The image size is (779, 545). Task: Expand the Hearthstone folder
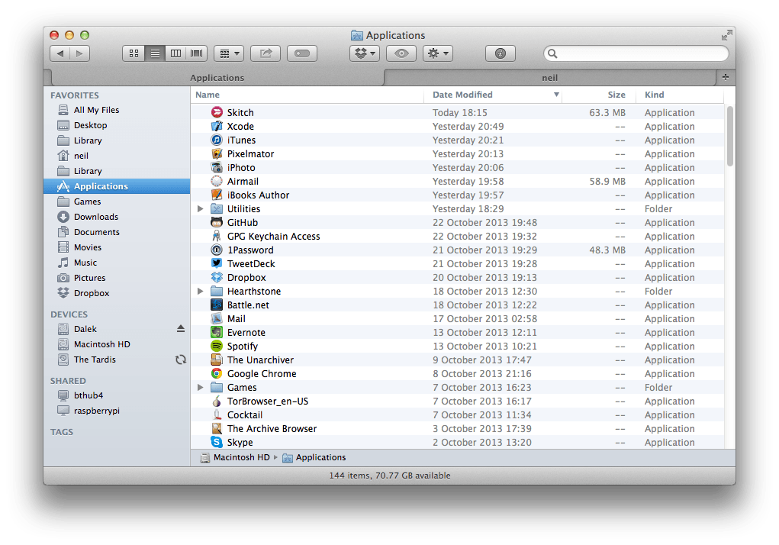coord(200,291)
